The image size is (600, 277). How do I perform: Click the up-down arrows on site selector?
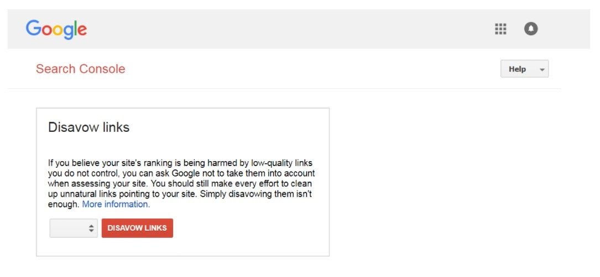coord(91,228)
